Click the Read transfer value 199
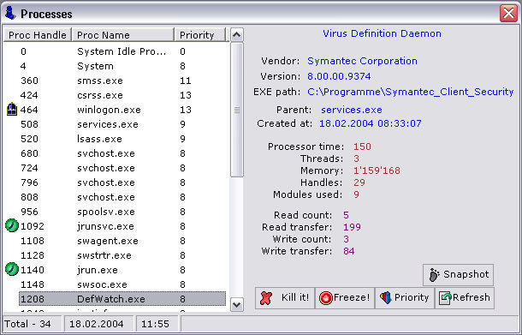 [x=352, y=227]
